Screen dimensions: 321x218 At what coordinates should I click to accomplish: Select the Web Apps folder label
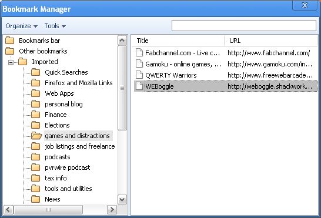pos(59,93)
